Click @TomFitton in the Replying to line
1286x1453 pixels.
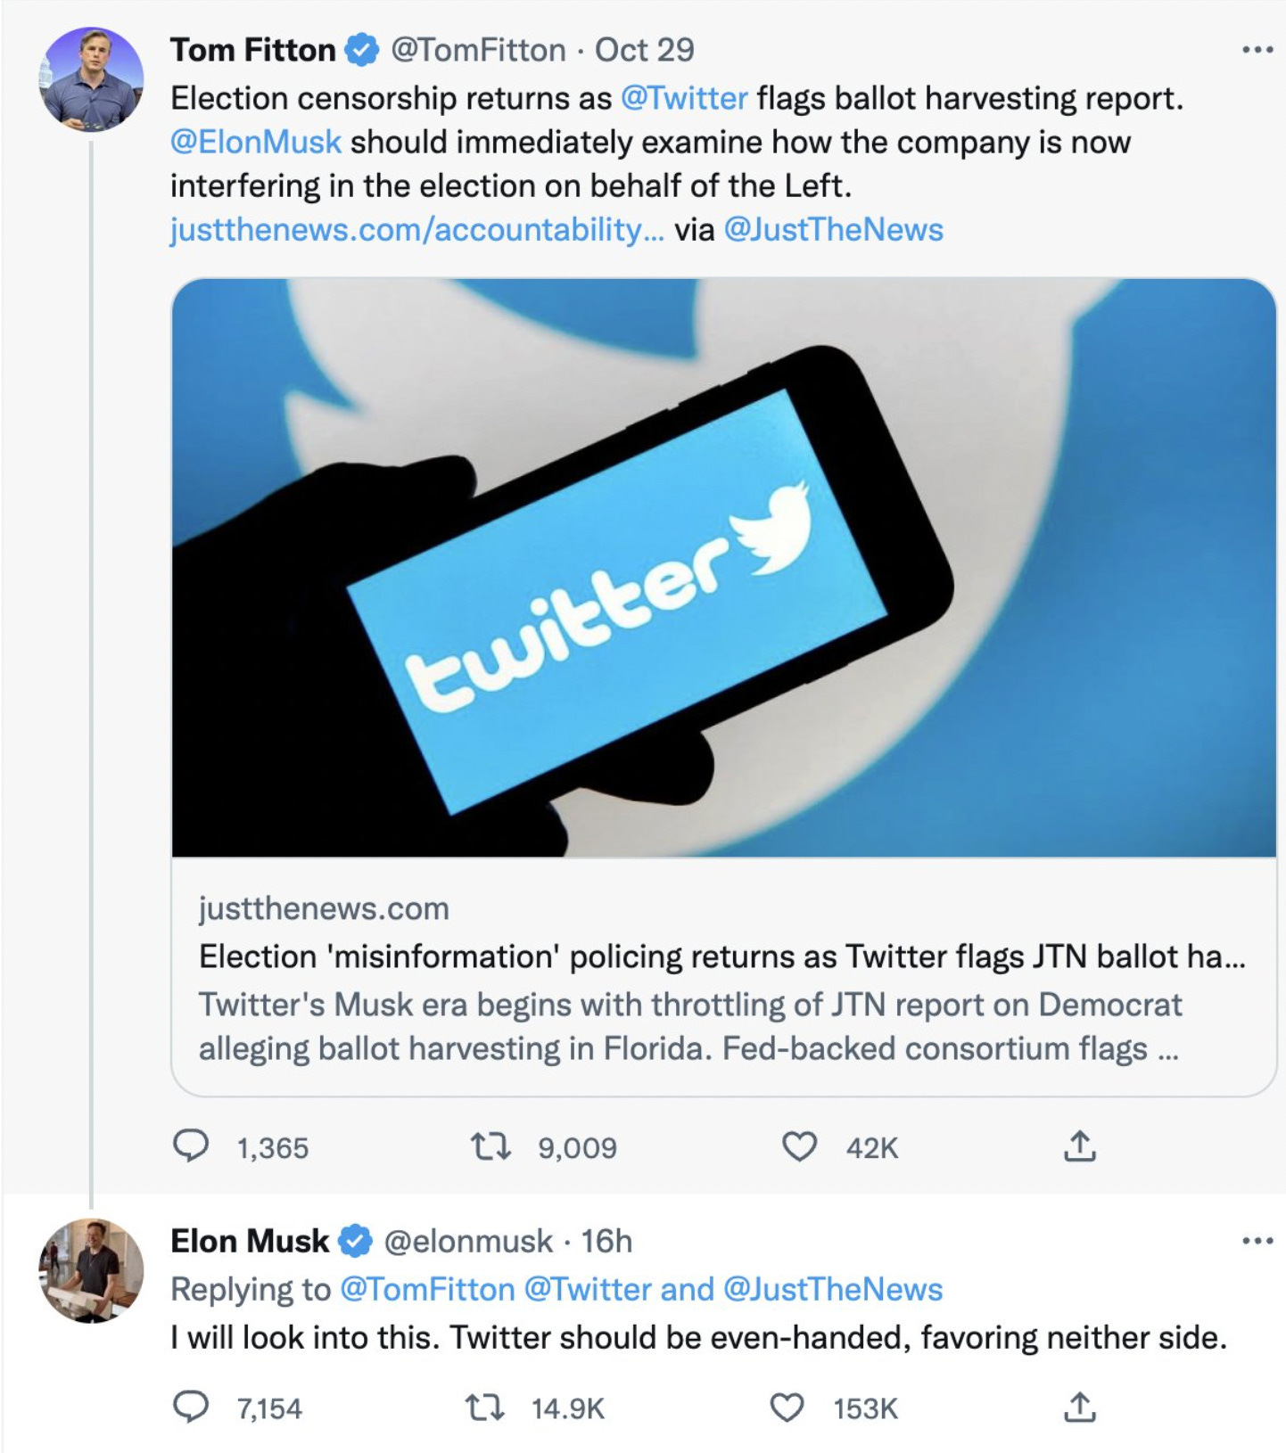[427, 1289]
